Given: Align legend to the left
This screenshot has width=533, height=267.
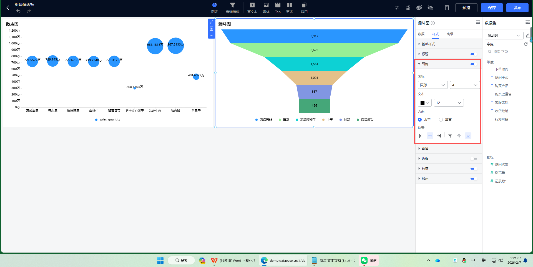Looking at the screenshot, I should pos(421,136).
